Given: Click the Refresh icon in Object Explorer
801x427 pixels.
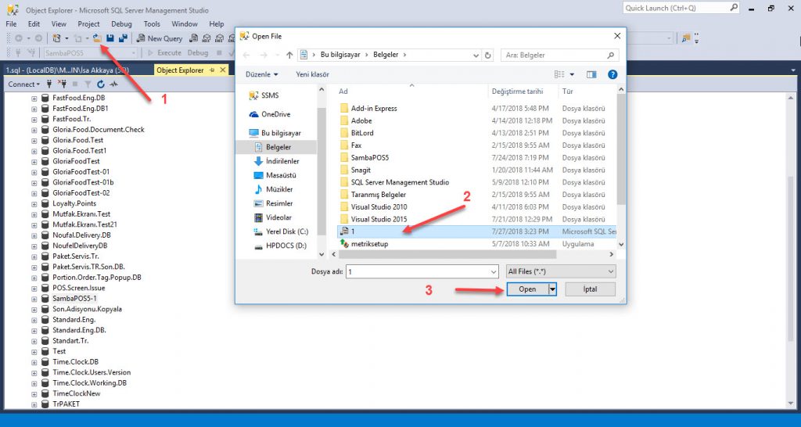Looking at the screenshot, I should (x=101, y=84).
